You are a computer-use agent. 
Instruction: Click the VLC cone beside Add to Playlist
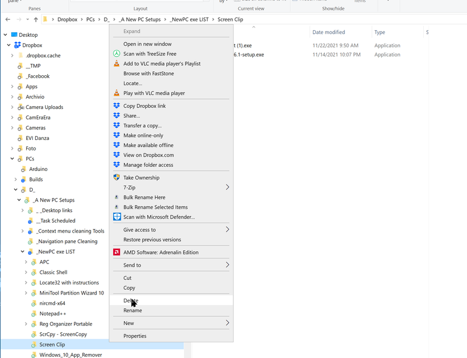coord(117,64)
